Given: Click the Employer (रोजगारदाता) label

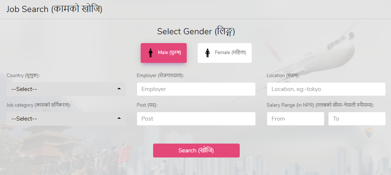Looking at the screenshot, I should 160,75.
